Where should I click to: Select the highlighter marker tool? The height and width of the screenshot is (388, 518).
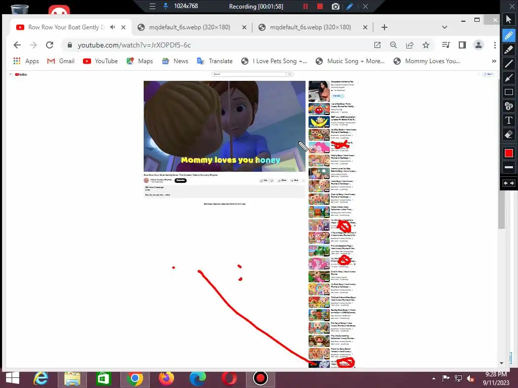[x=509, y=50]
